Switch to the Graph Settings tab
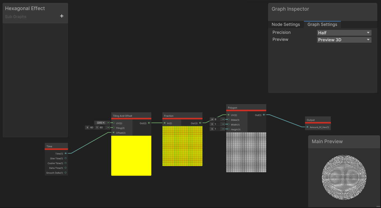Image resolution: width=381 pixels, height=208 pixels. (x=322, y=24)
